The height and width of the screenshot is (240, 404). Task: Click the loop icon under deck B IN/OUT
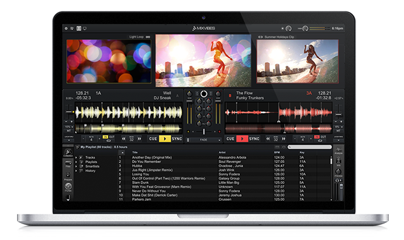coord(320,141)
